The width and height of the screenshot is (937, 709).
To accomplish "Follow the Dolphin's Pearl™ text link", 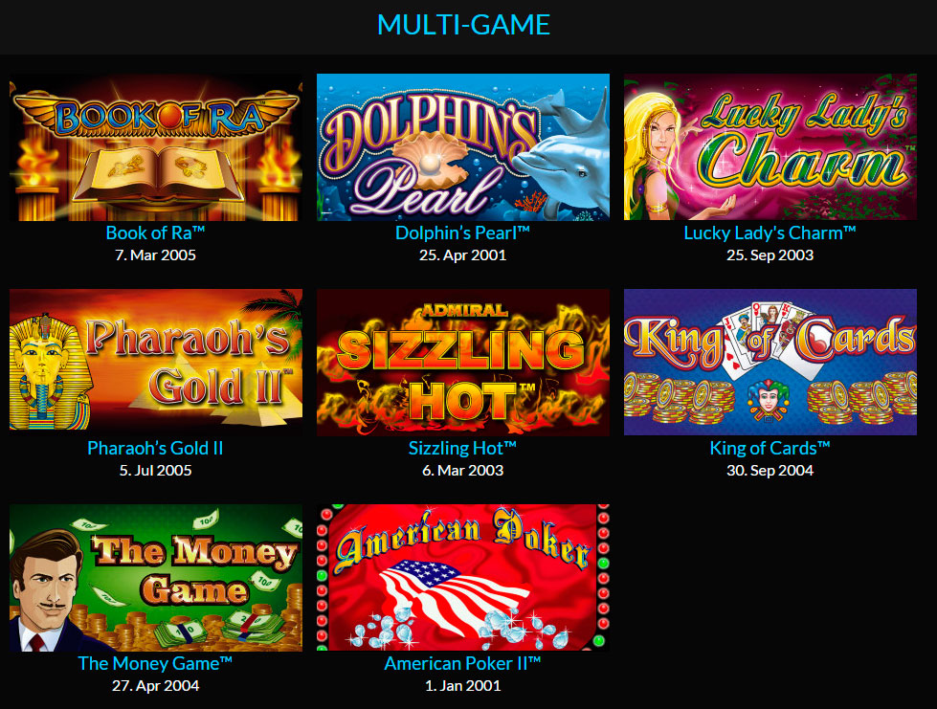I will click(463, 233).
